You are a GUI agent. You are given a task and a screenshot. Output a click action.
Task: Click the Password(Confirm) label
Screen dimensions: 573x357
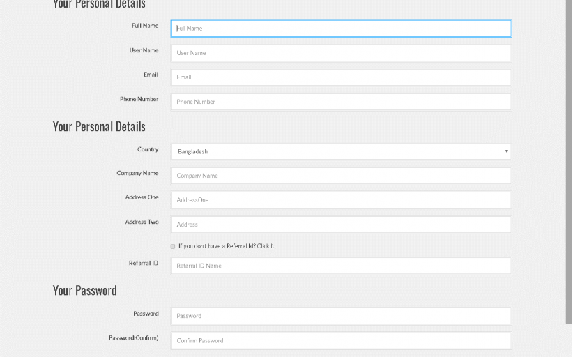pyautogui.click(x=133, y=338)
